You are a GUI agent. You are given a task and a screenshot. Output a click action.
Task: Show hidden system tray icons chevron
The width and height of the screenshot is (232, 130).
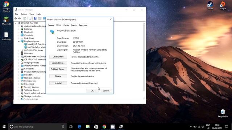click(191, 127)
